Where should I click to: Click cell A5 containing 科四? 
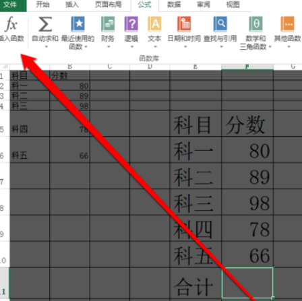30,123
